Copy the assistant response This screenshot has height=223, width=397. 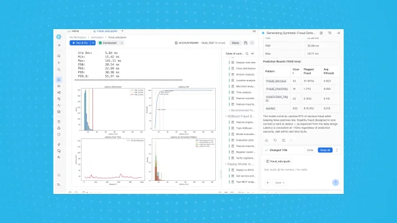283,141
